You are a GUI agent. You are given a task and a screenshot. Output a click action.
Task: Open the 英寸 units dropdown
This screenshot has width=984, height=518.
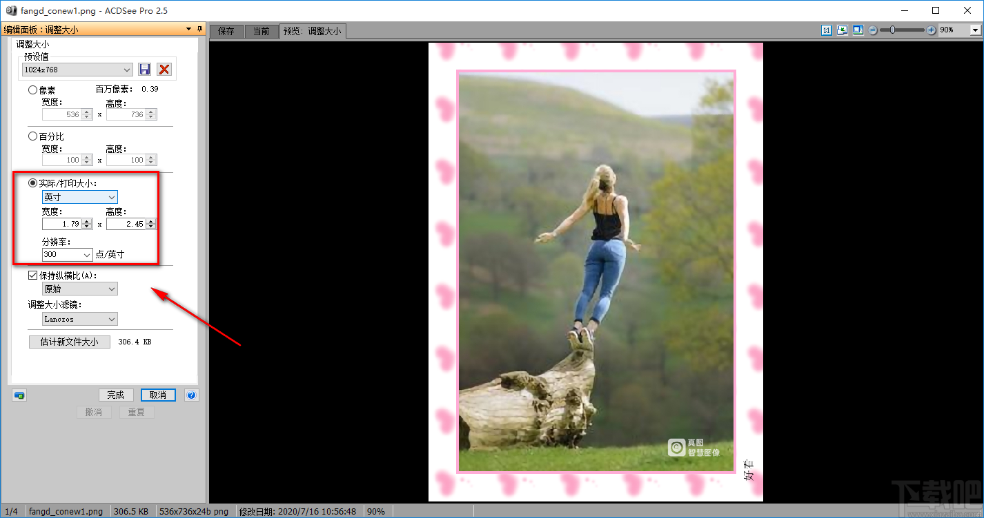tap(80, 197)
